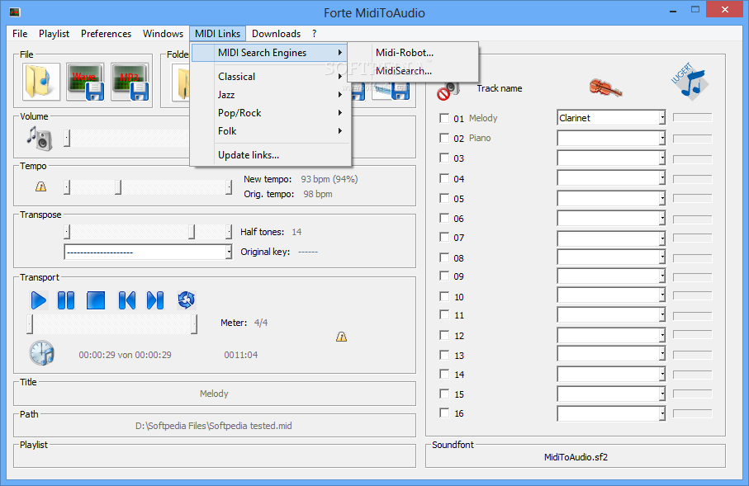The width and height of the screenshot is (749, 486).
Task: Click the Volume speaker icon
Action: pos(39,139)
